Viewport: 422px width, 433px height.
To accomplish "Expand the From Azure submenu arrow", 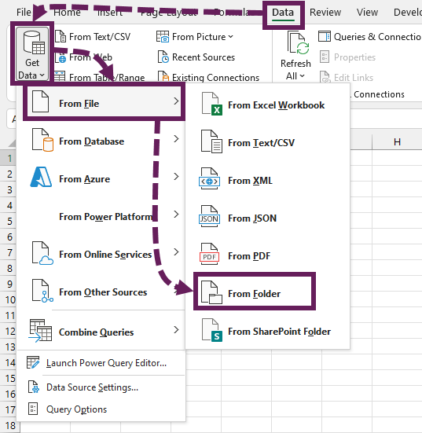I will coord(176,176).
